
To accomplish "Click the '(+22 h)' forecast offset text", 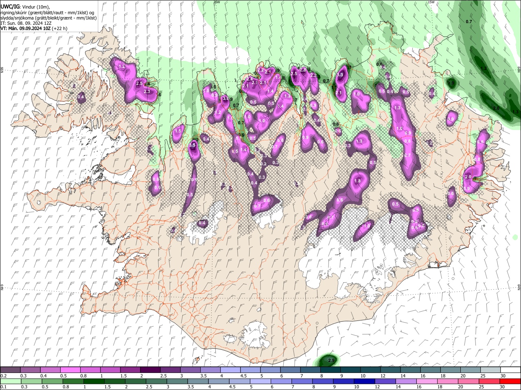I will coord(59,28).
